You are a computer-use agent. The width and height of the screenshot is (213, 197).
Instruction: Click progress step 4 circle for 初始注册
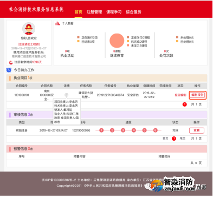[x=134, y=130]
